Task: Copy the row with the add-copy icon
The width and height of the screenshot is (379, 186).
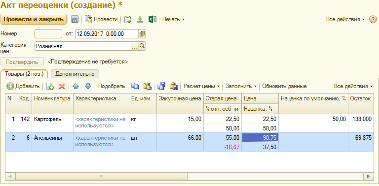Action: point(50,86)
